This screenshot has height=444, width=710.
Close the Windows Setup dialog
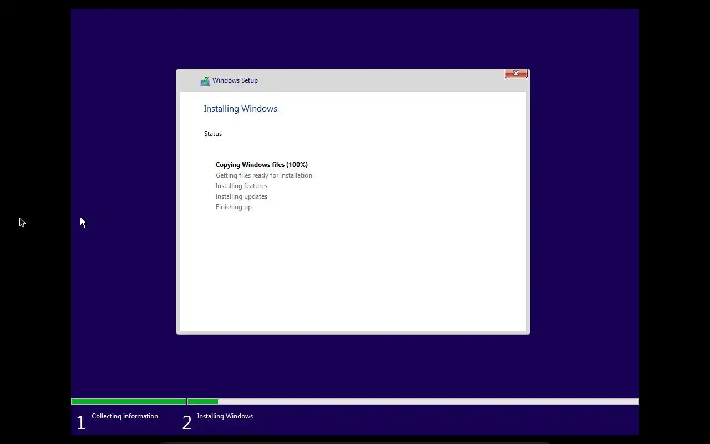(x=516, y=73)
